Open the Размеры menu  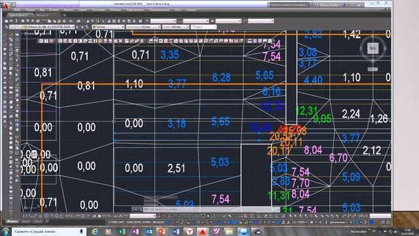pyautogui.click(x=116, y=10)
